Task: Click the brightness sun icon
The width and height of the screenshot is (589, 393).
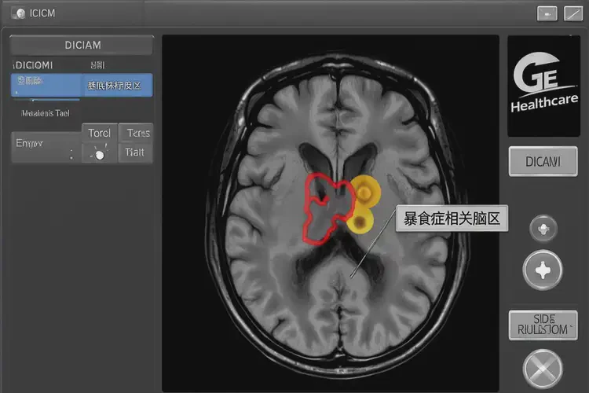Action: click(99, 154)
